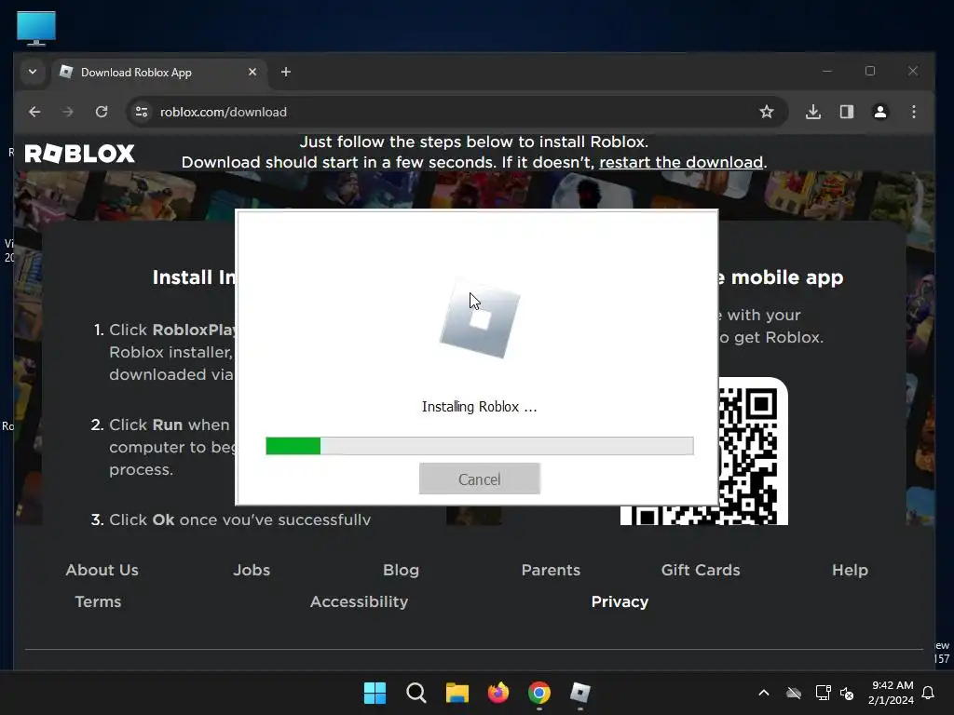Close the Download Roblox App tab
The image size is (954, 715).
252,72
